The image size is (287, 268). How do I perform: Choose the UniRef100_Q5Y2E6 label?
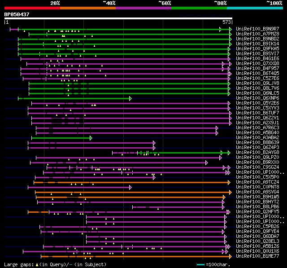tap(257, 103)
